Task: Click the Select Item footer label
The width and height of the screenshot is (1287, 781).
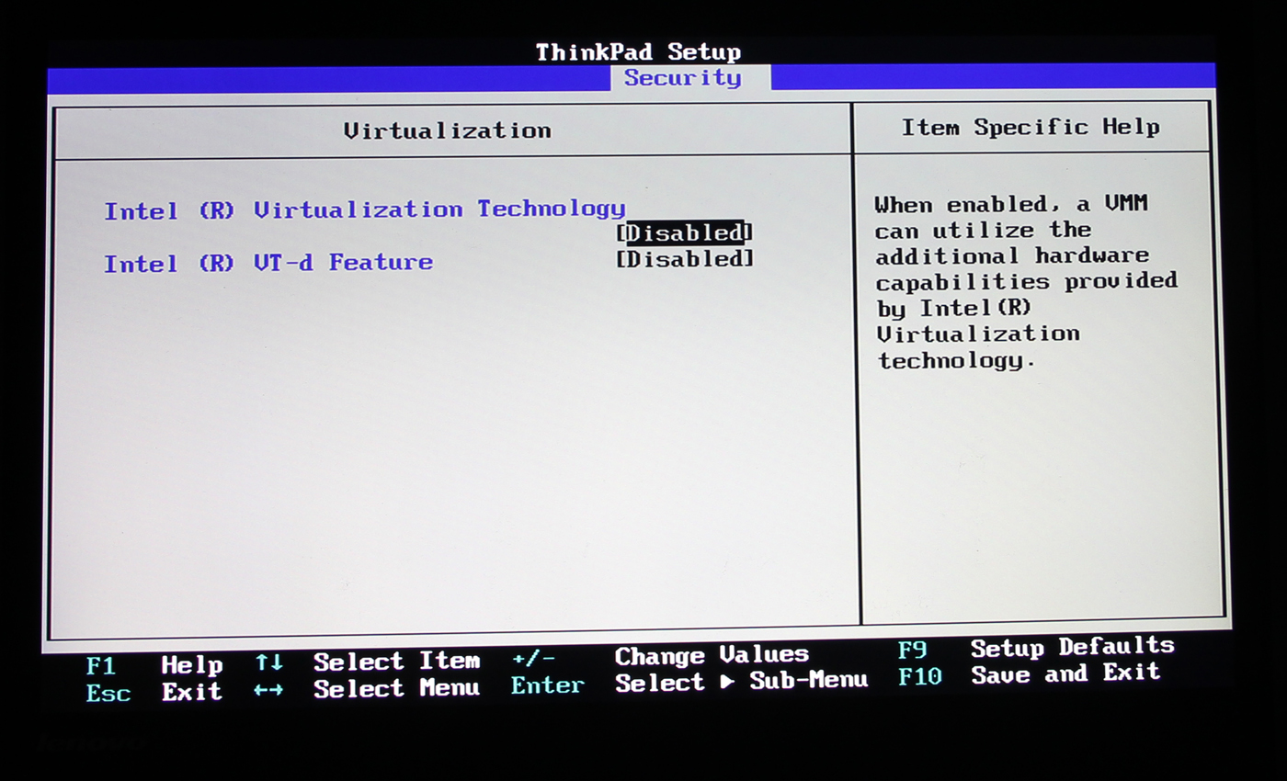Action: pos(396,662)
